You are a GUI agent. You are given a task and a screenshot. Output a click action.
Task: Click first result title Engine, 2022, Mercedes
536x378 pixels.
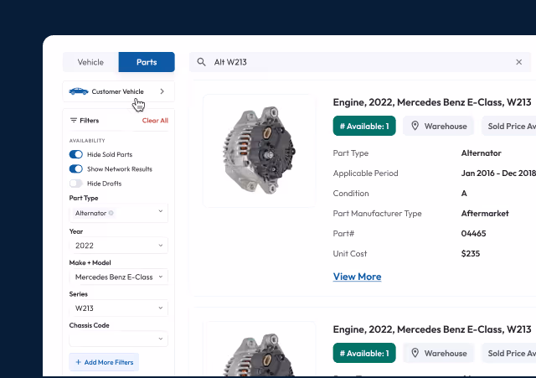pos(432,102)
